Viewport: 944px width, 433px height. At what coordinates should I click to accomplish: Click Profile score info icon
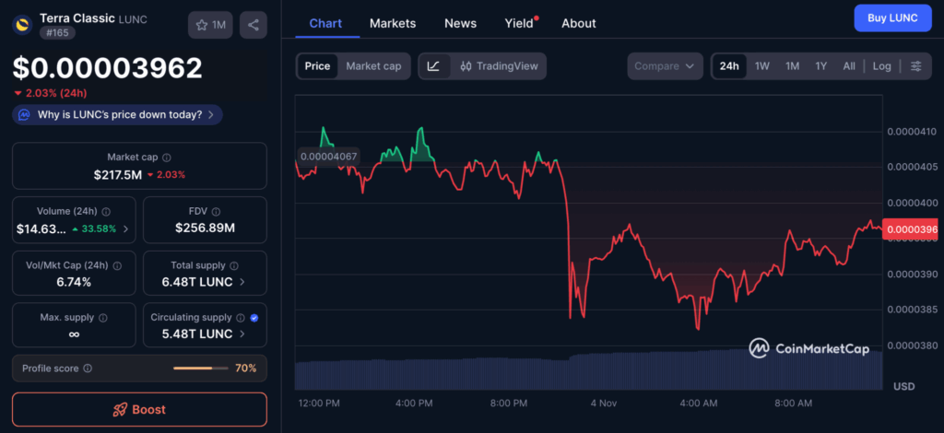88,369
